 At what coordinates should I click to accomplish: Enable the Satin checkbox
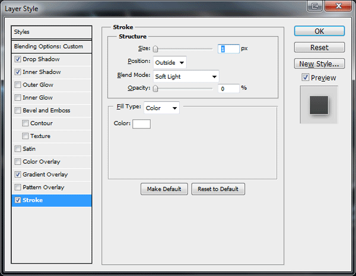18,149
